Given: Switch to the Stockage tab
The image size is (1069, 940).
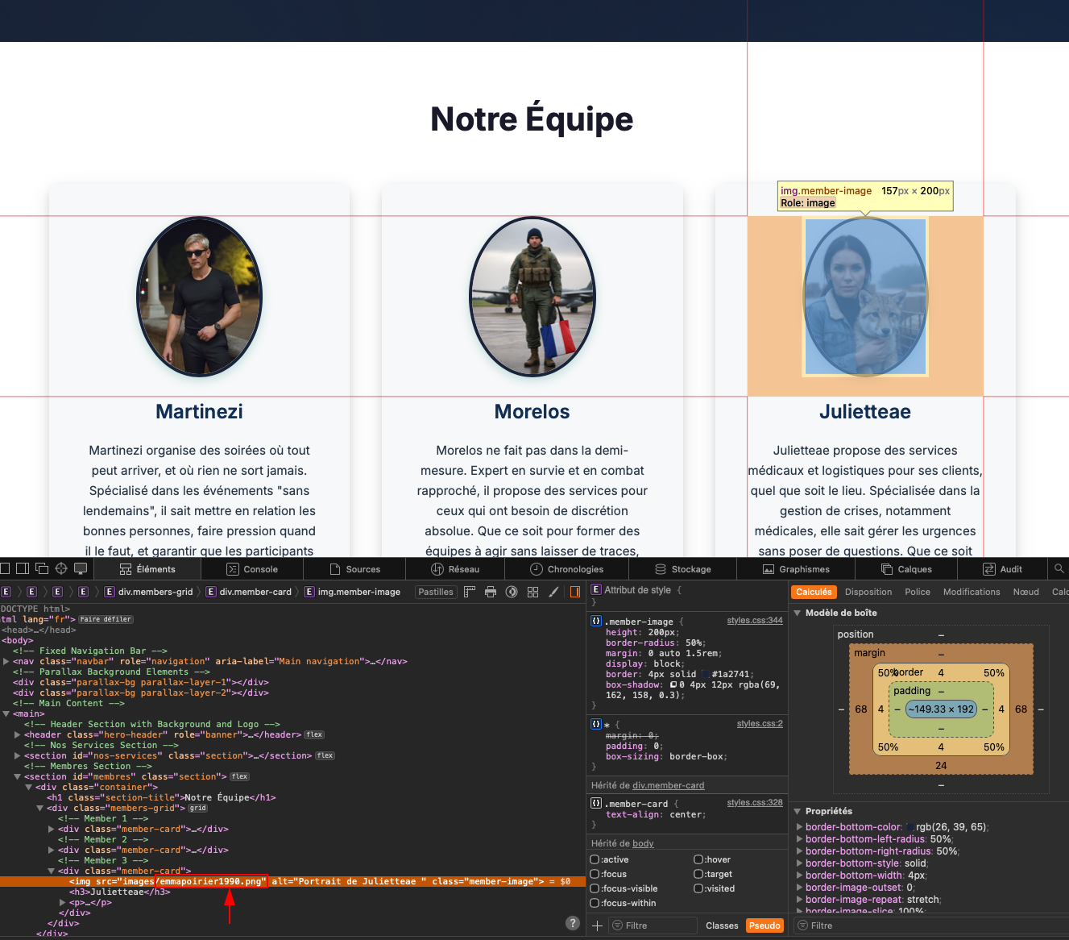Looking at the screenshot, I should tap(683, 569).
